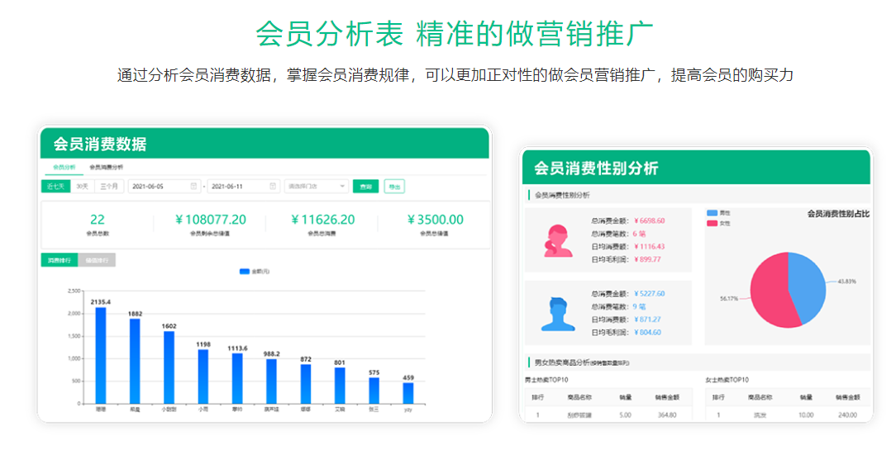896x450 pixels.
Task: Click the male total ¥5227.60
Action: pos(649,293)
